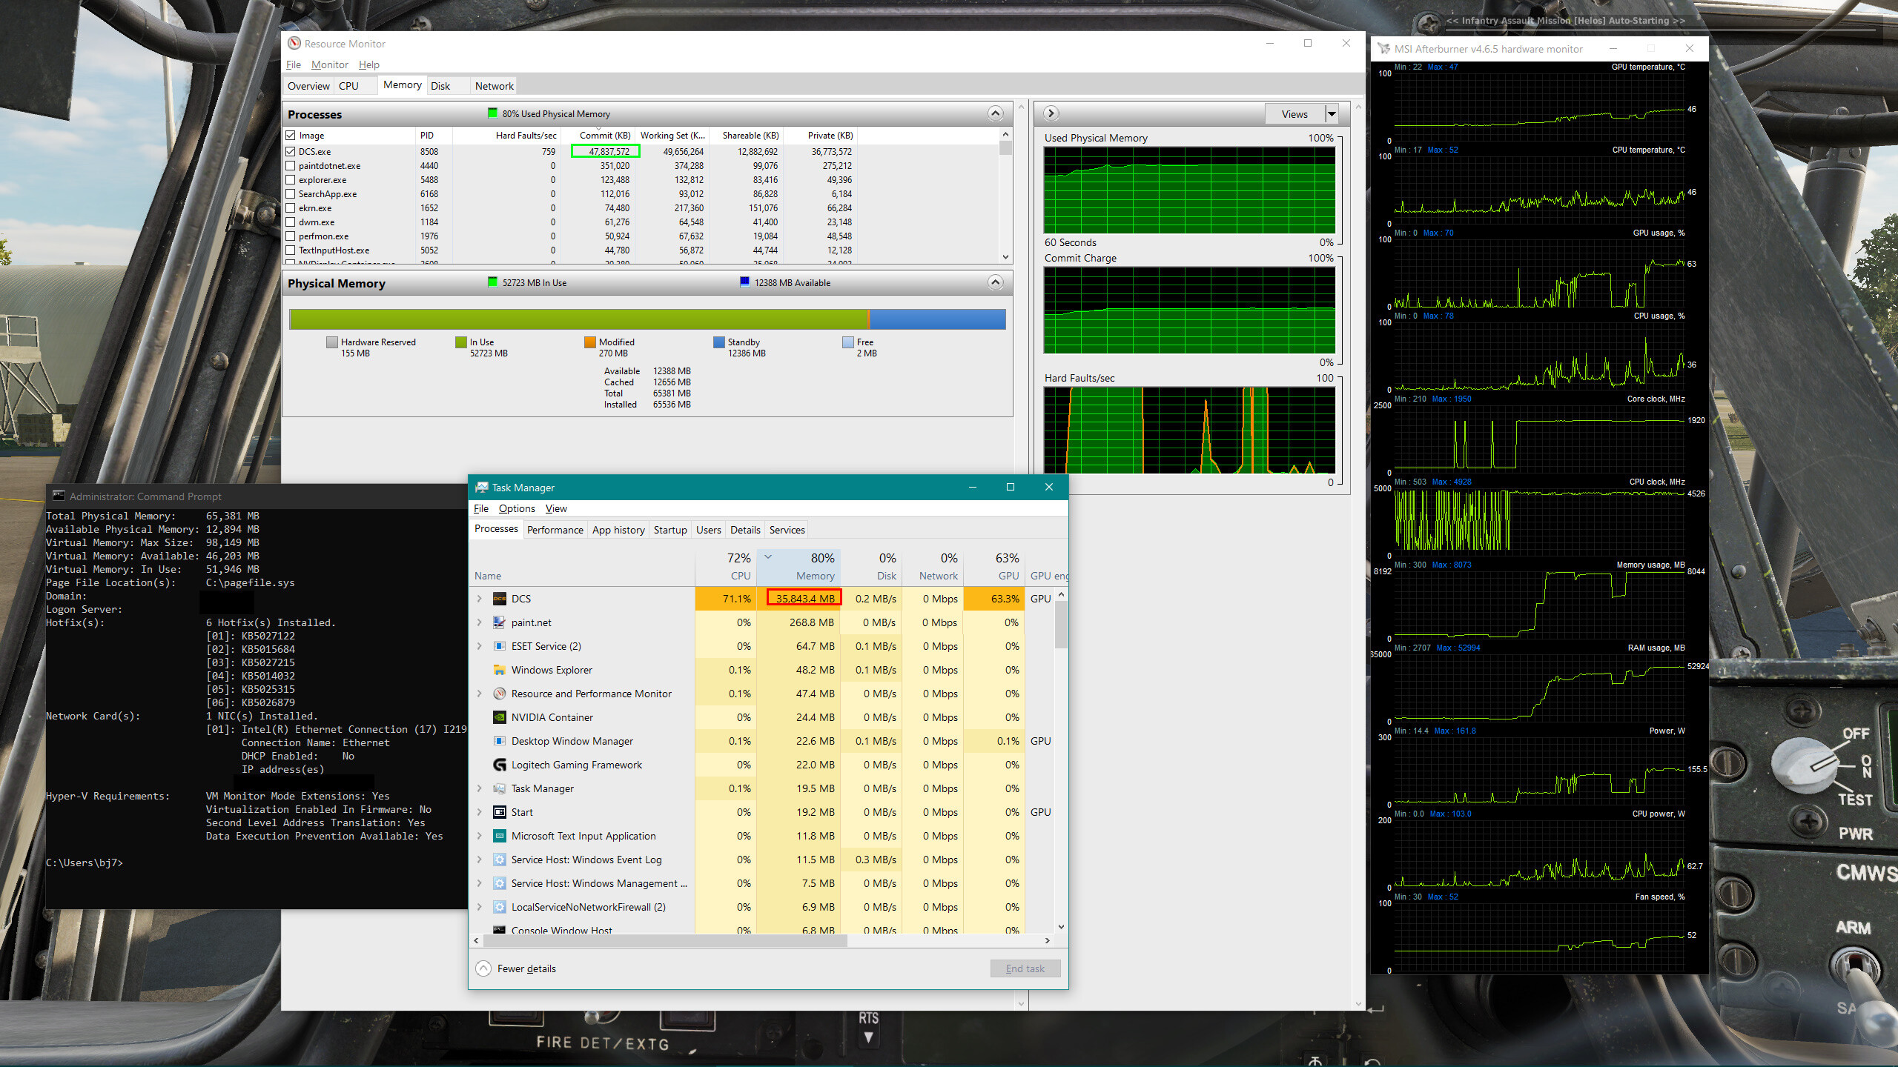The height and width of the screenshot is (1067, 1898).
Task: Switch to the Network tab in Resource Monitor
Action: pyautogui.click(x=495, y=86)
